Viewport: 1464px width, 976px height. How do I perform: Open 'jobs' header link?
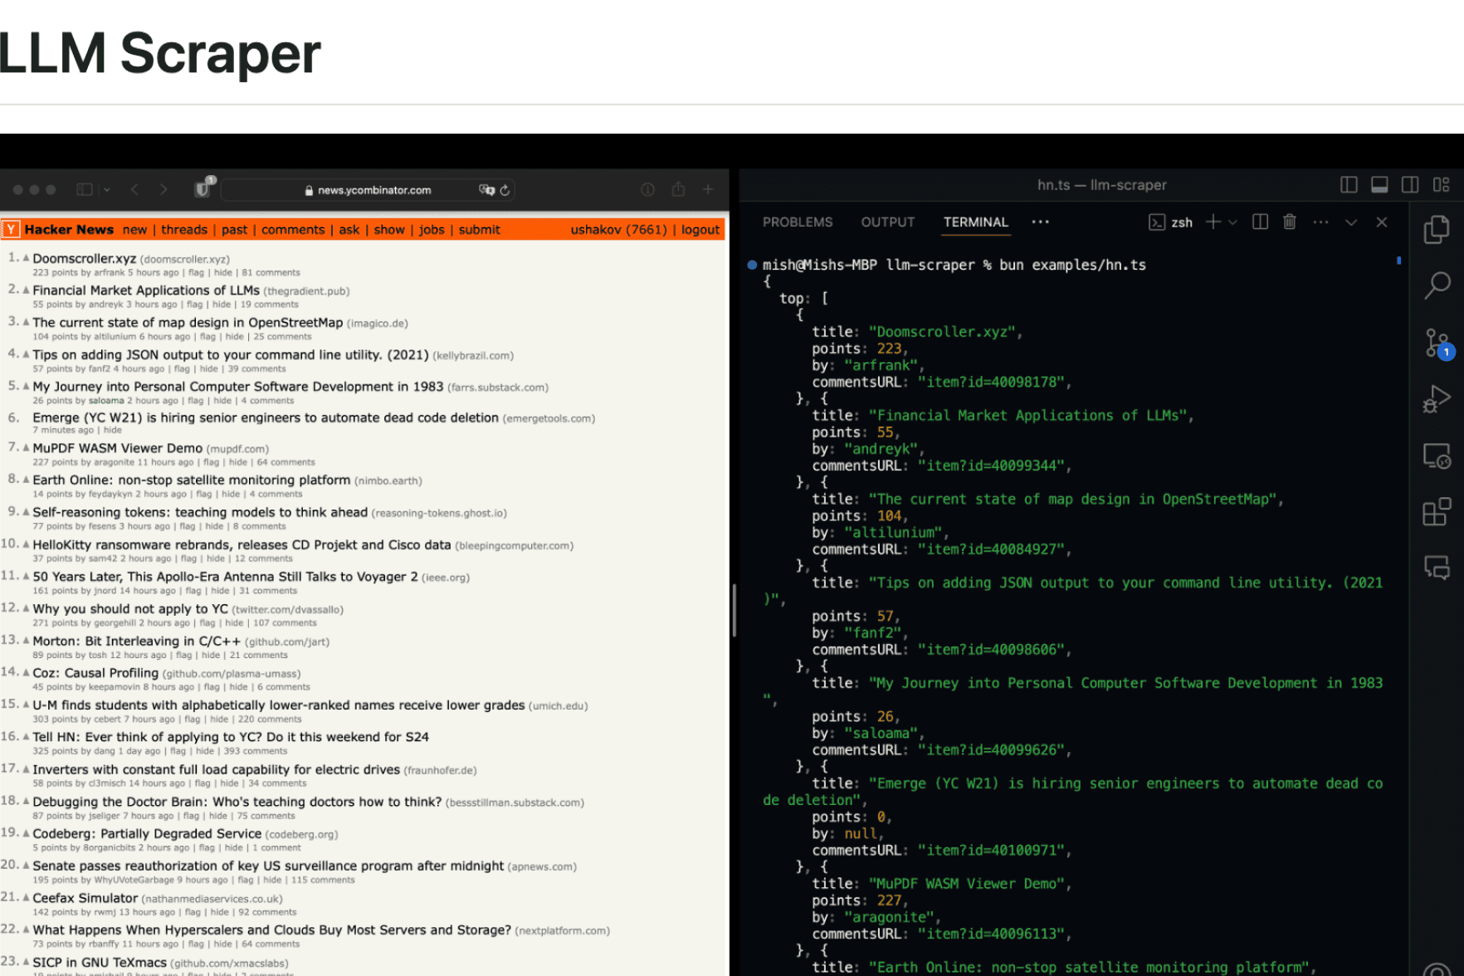(x=432, y=230)
